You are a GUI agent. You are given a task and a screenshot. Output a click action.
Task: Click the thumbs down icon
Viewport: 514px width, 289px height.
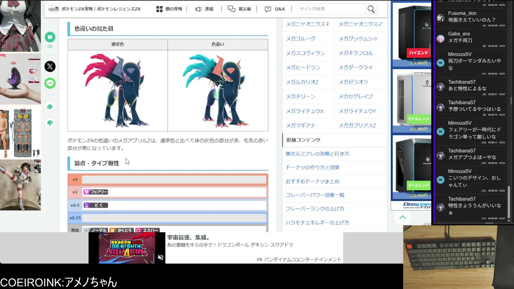[50, 123]
